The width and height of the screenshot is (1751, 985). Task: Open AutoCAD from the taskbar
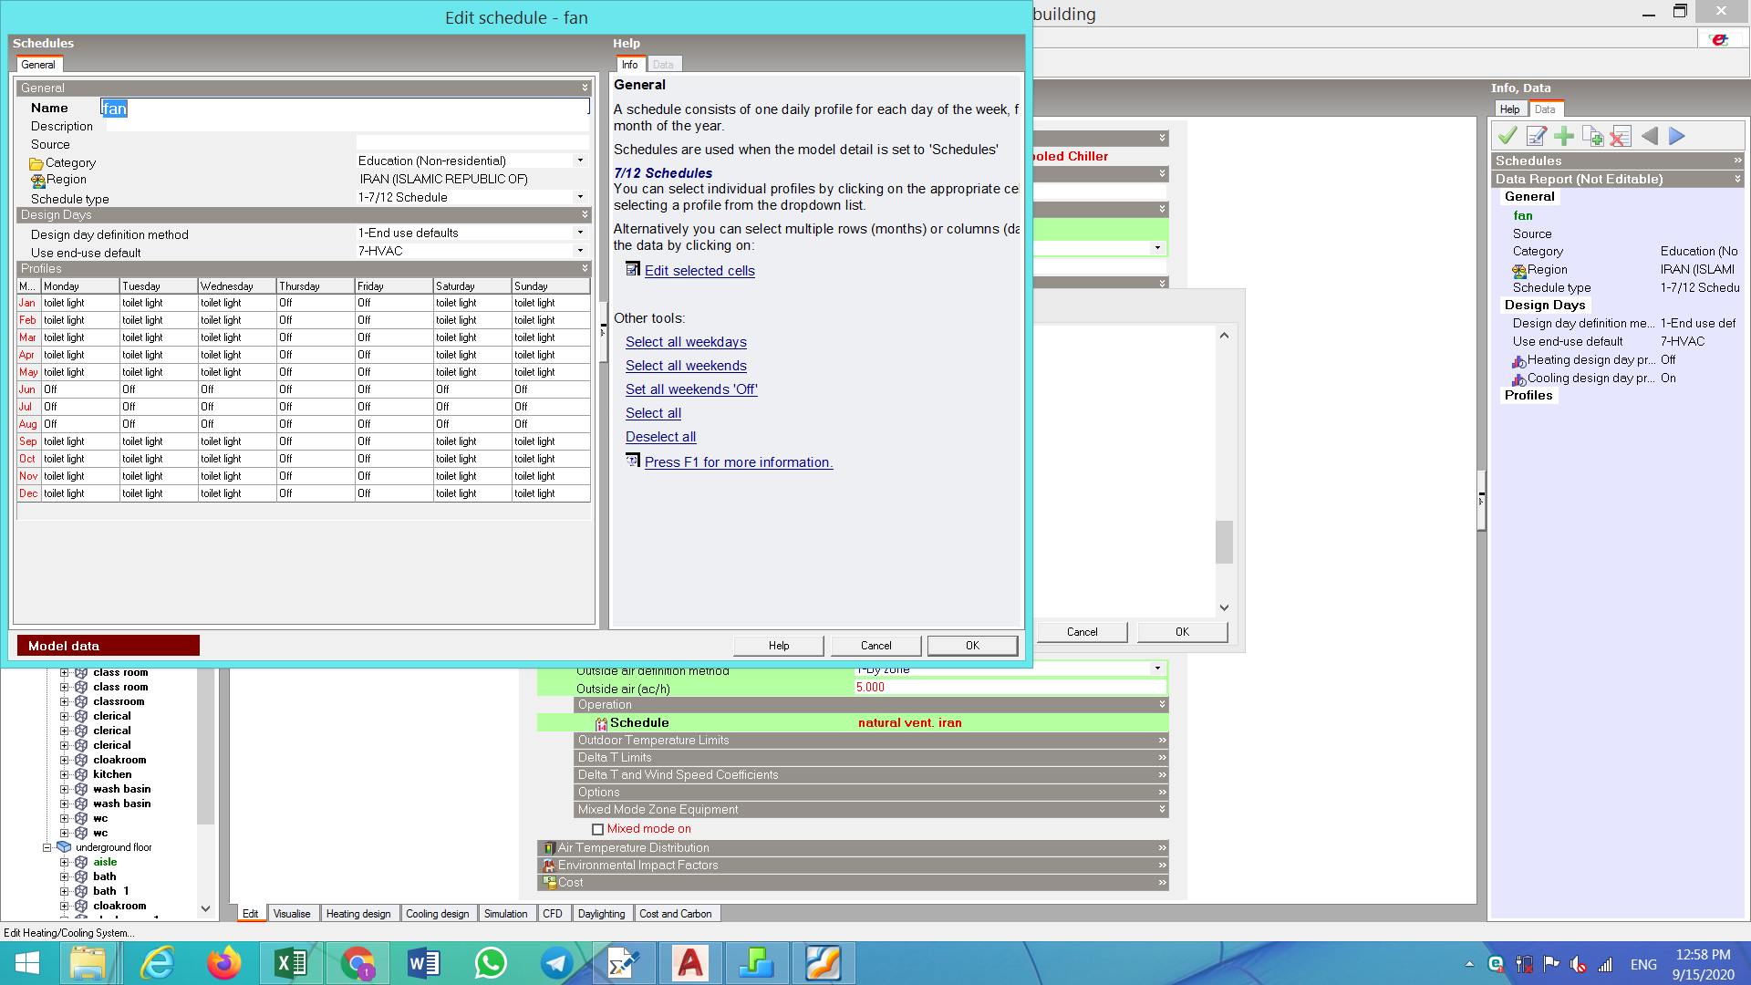[x=690, y=963]
